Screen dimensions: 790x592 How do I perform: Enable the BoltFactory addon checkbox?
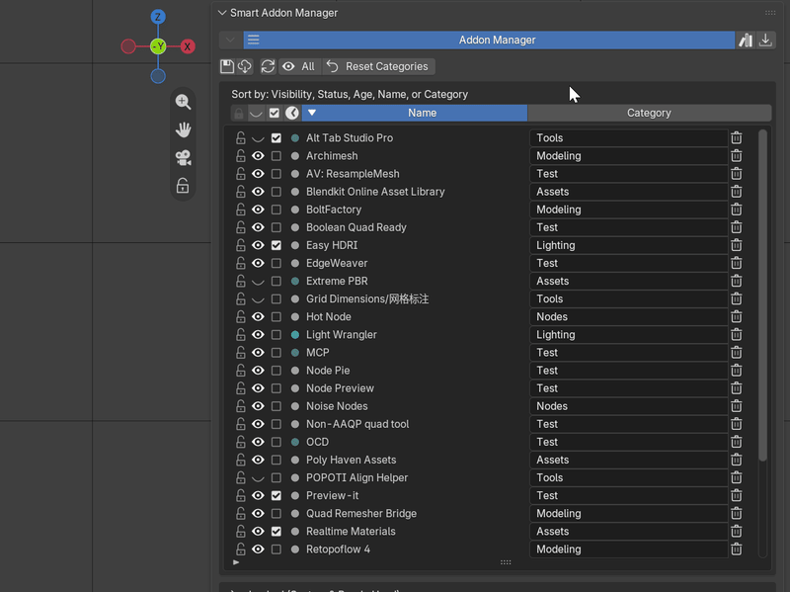click(276, 210)
